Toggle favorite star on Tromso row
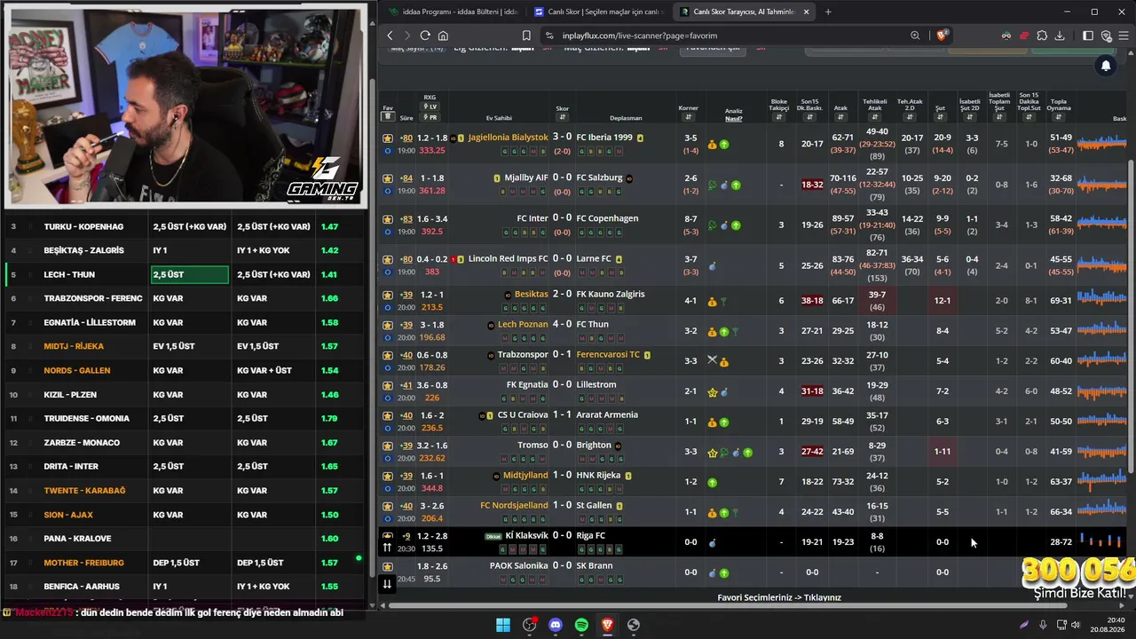 (x=388, y=446)
